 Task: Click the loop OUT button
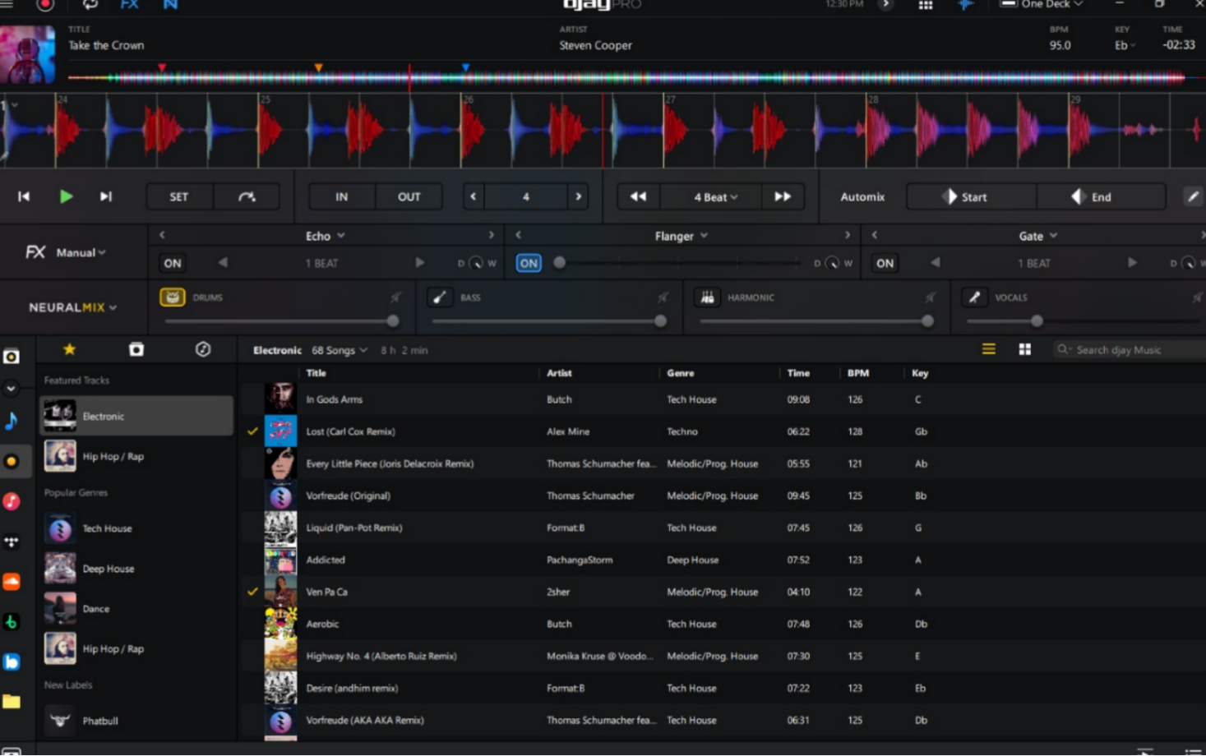coord(409,196)
